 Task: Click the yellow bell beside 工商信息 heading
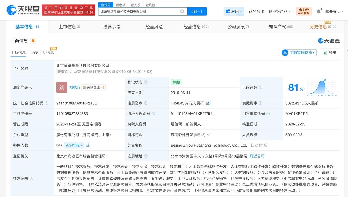(32, 41)
